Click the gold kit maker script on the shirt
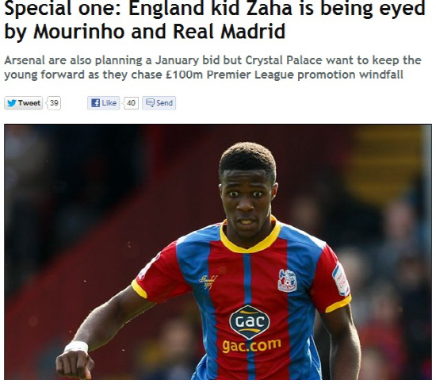The height and width of the screenshot is (384, 436). [x=208, y=282]
